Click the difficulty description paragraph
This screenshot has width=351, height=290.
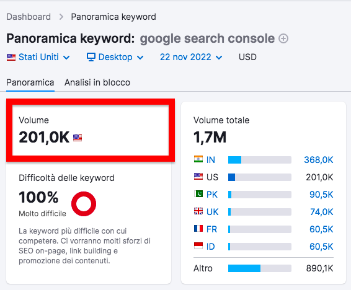(84, 246)
